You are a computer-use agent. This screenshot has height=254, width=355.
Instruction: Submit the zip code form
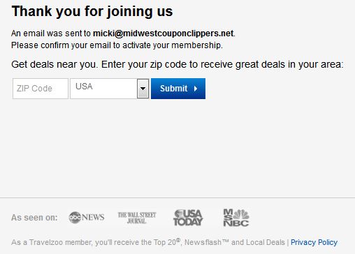click(x=178, y=89)
